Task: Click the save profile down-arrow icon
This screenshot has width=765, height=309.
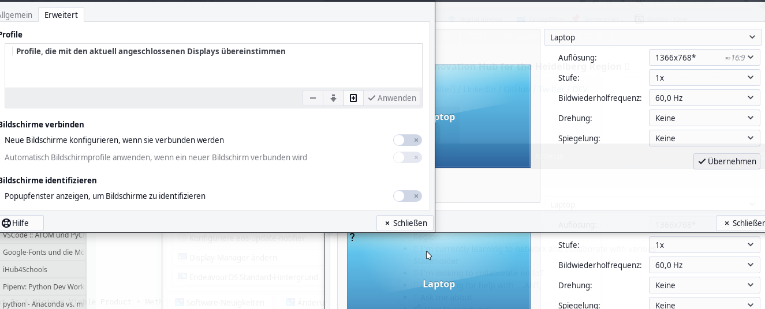Action: pyautogui.click(x=333, y=98)
